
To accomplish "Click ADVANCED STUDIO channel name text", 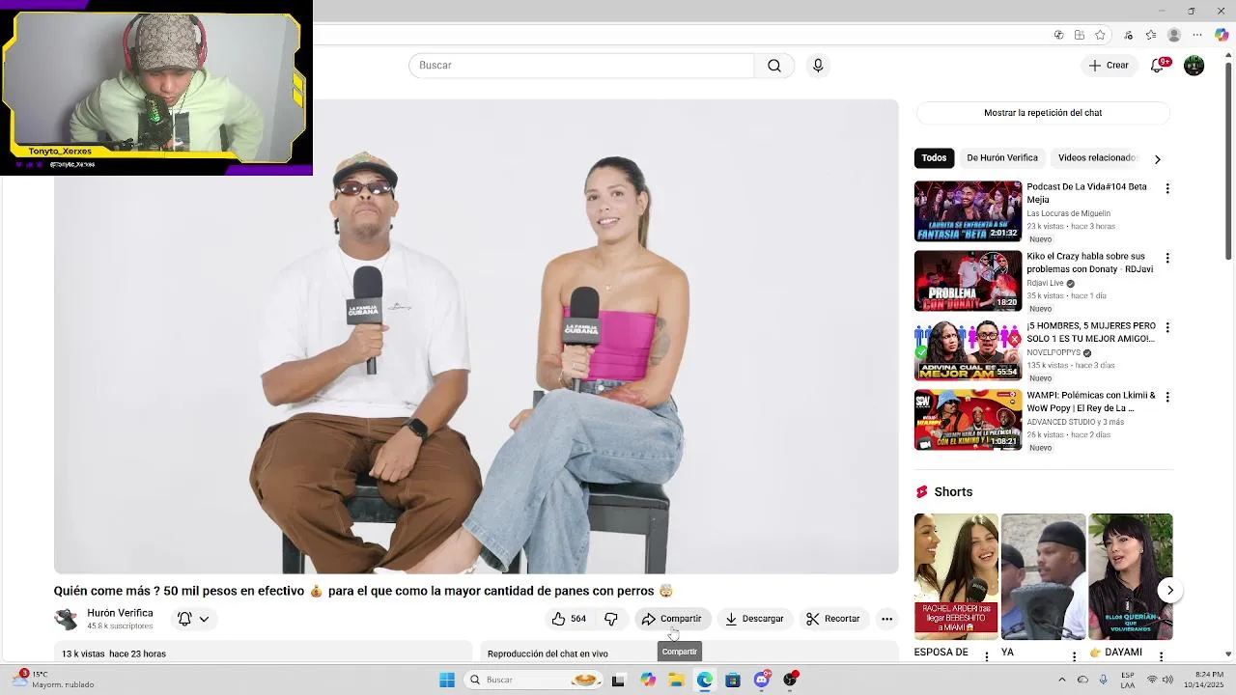I will pos(1061,422).
